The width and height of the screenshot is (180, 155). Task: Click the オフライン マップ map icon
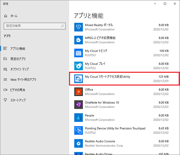click(5, 69)
